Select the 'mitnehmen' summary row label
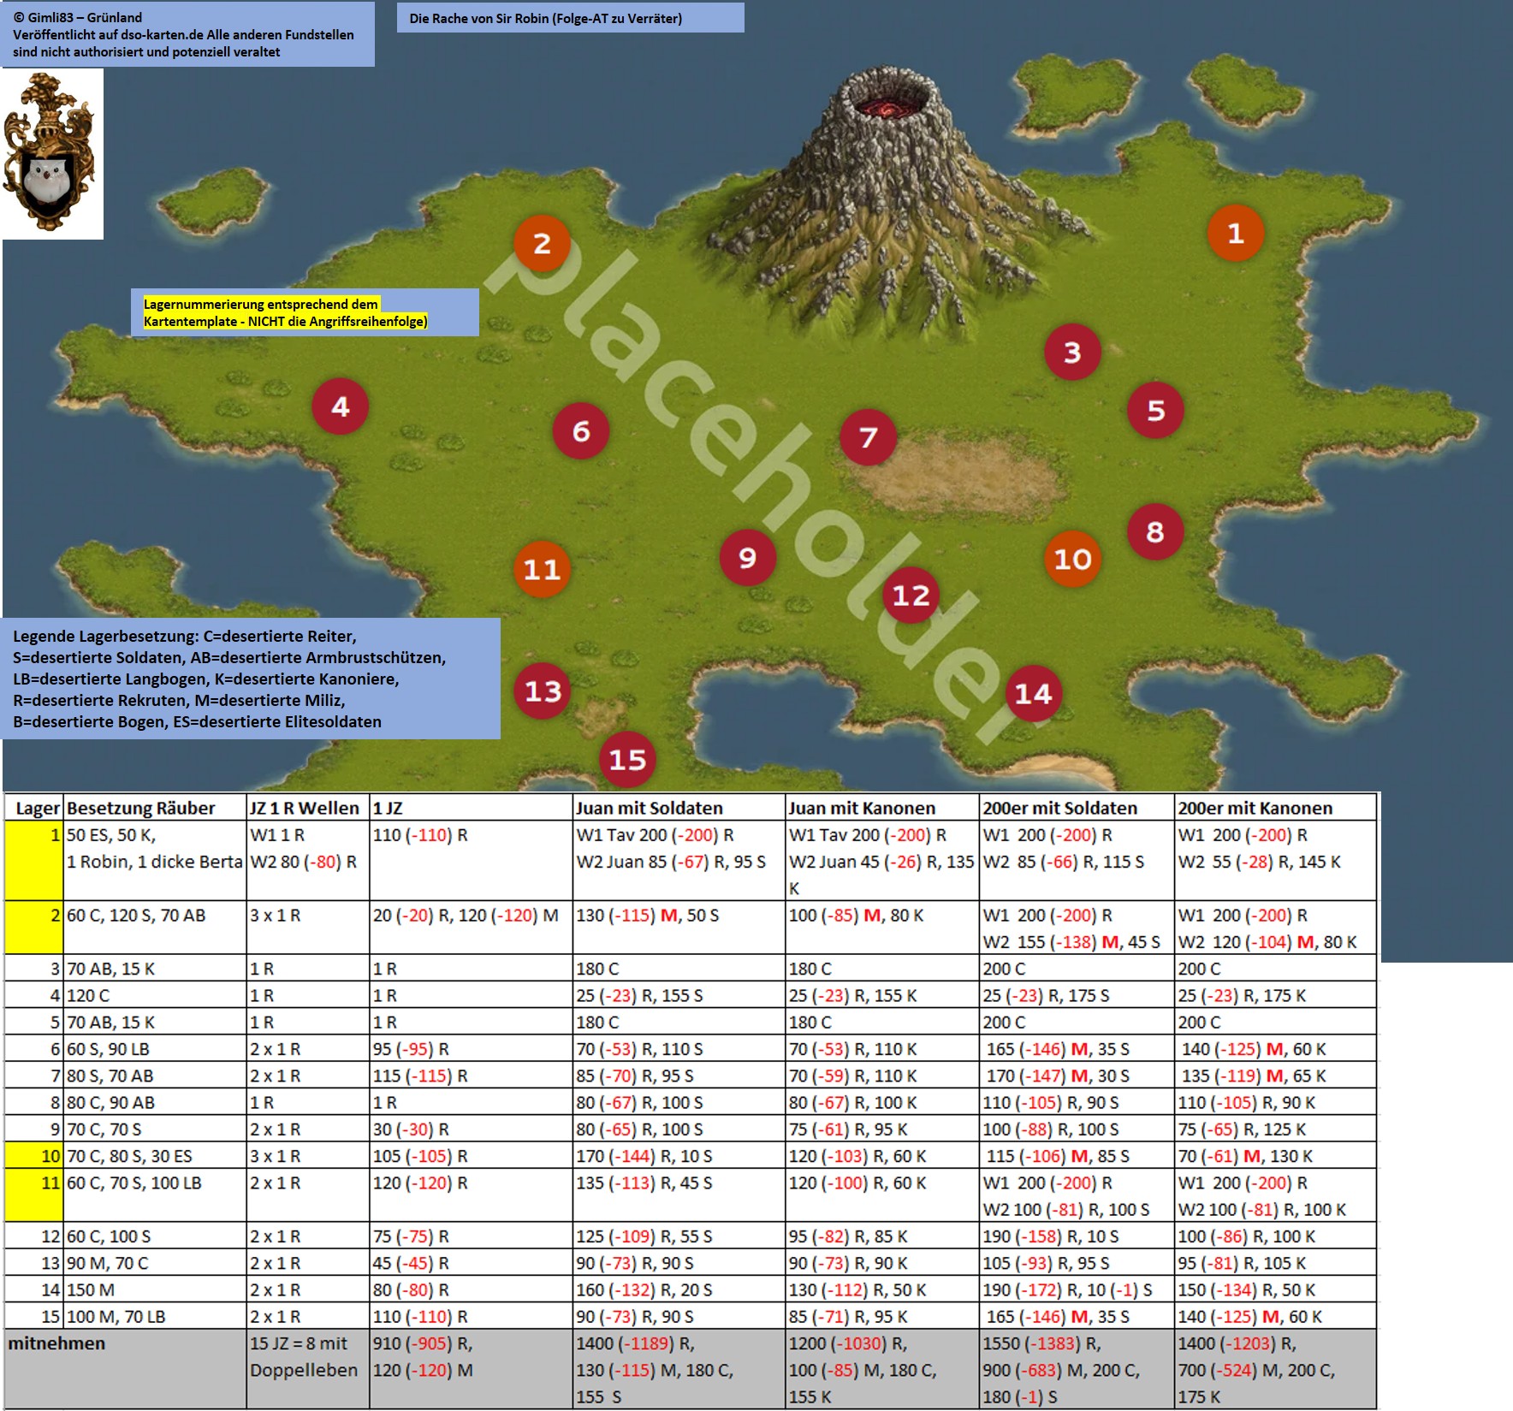Viewport: 1513px width, 1411px height. [56, 1343]
